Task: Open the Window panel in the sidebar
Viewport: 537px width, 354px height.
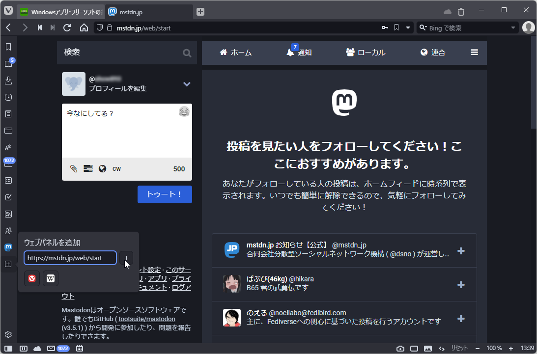Action: point(8,131)
